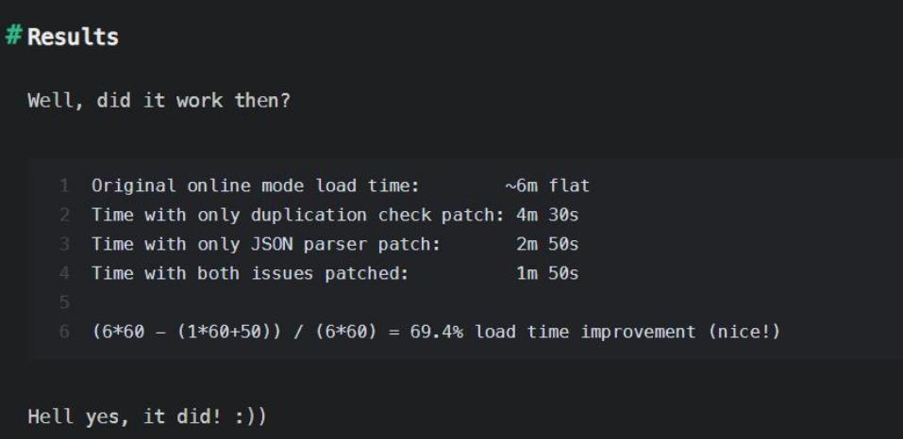Click the text 'Well, did it work then?'
Image resolution: width=903 pixels, height=439 pixels.
[x=159, y=101]
